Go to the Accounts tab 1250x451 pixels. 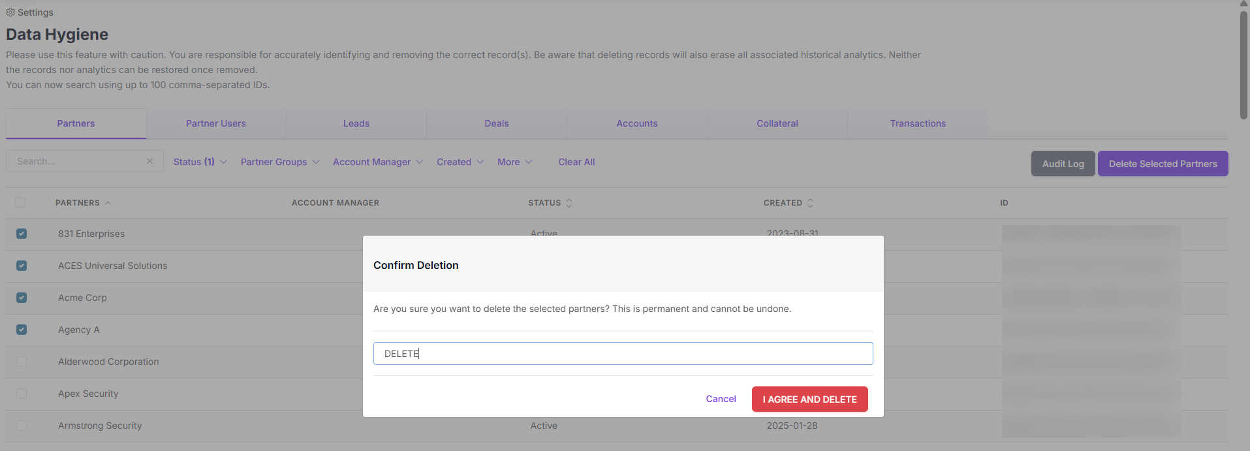637,123
